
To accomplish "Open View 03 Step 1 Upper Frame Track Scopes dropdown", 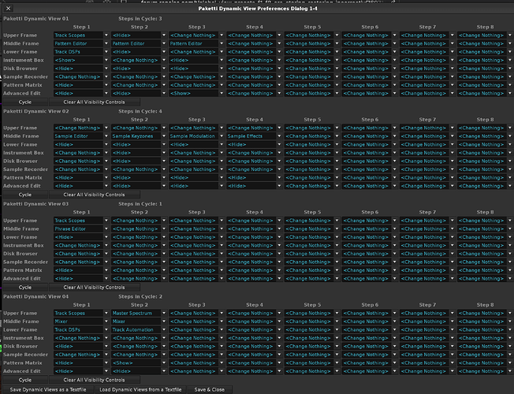I will coord(81,221).
